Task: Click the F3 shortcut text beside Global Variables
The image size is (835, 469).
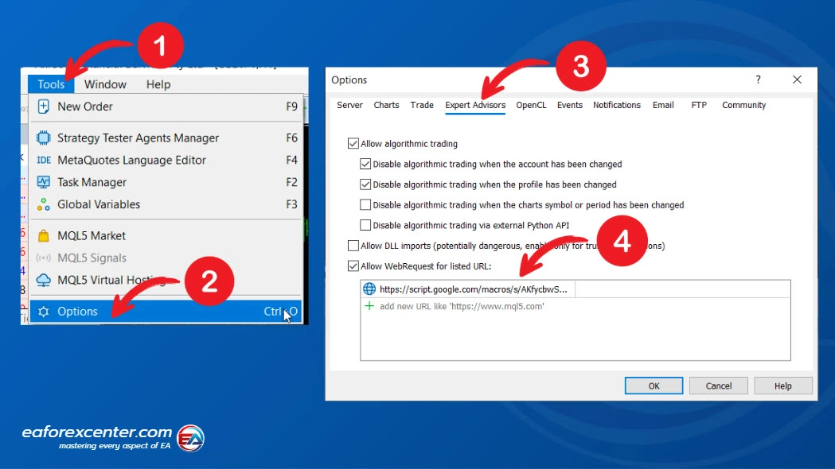Action: 291,204
